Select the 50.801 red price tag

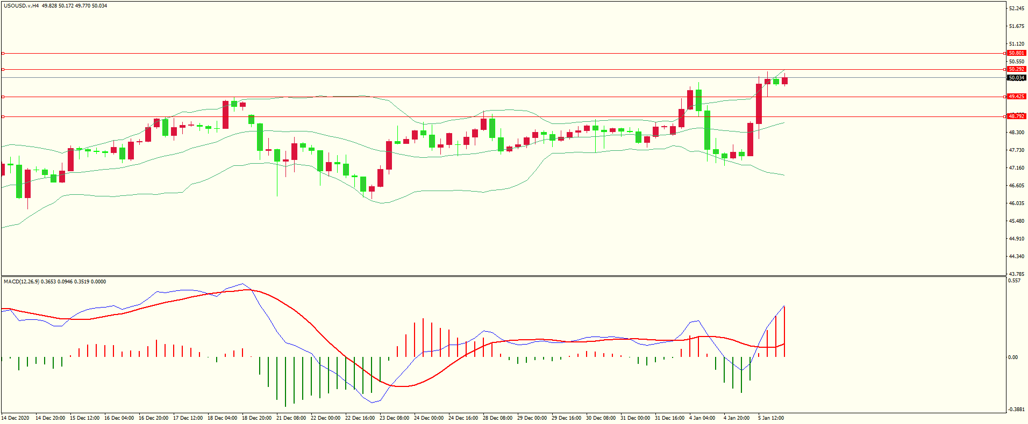pos(1016,53)
